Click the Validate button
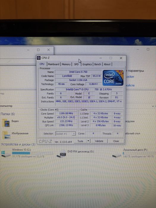The width and height of the screenshot is (156, 208). click(99, 141)
